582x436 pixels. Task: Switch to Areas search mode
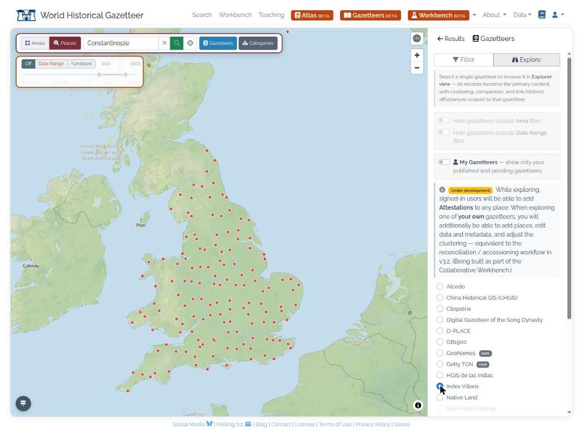click(35, 43)
